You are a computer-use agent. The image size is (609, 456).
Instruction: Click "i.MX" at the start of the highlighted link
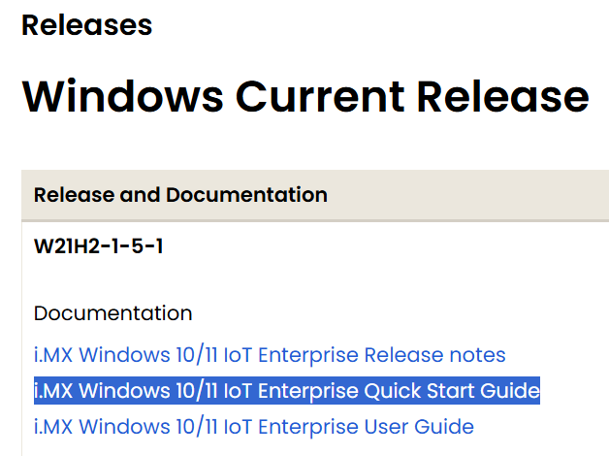click(53, 391)
